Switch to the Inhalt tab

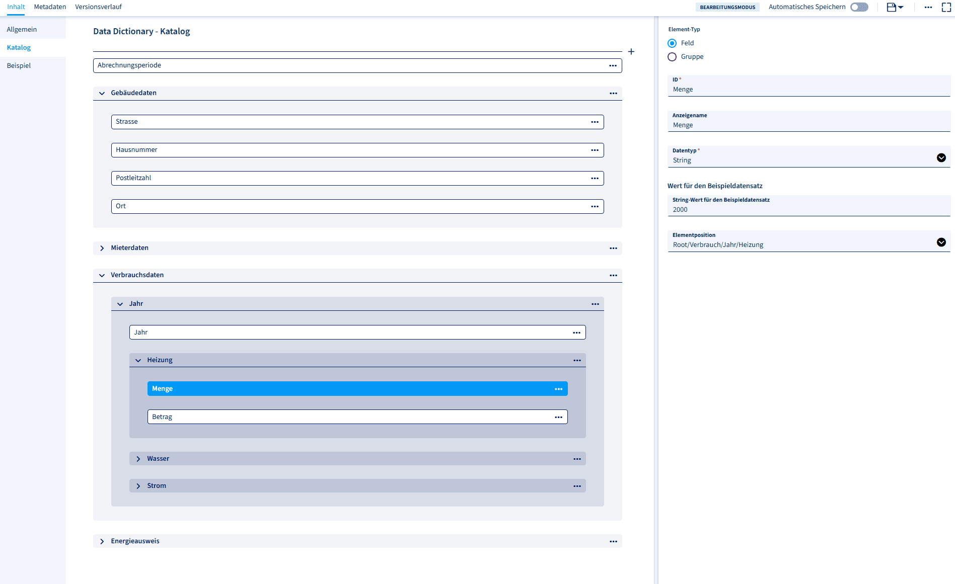[16, 7]
